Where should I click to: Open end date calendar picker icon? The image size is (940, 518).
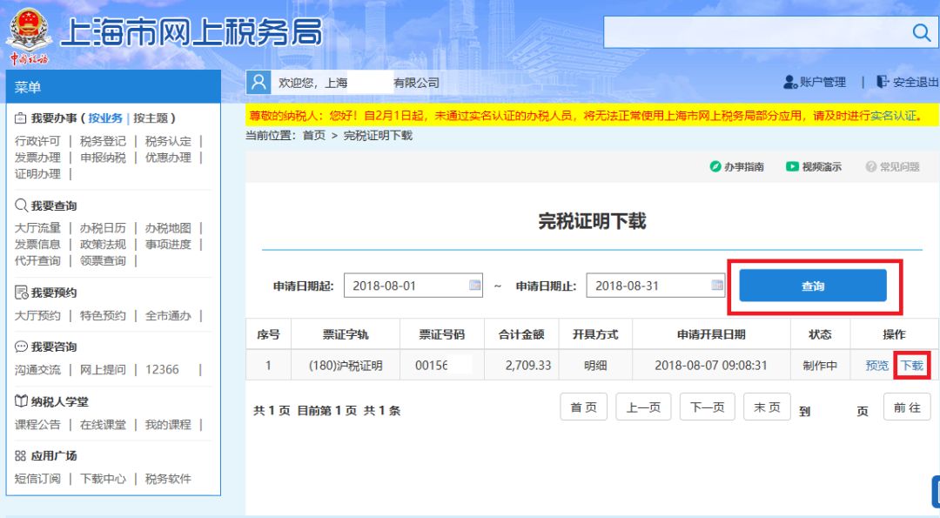click(x=717, y=286)
